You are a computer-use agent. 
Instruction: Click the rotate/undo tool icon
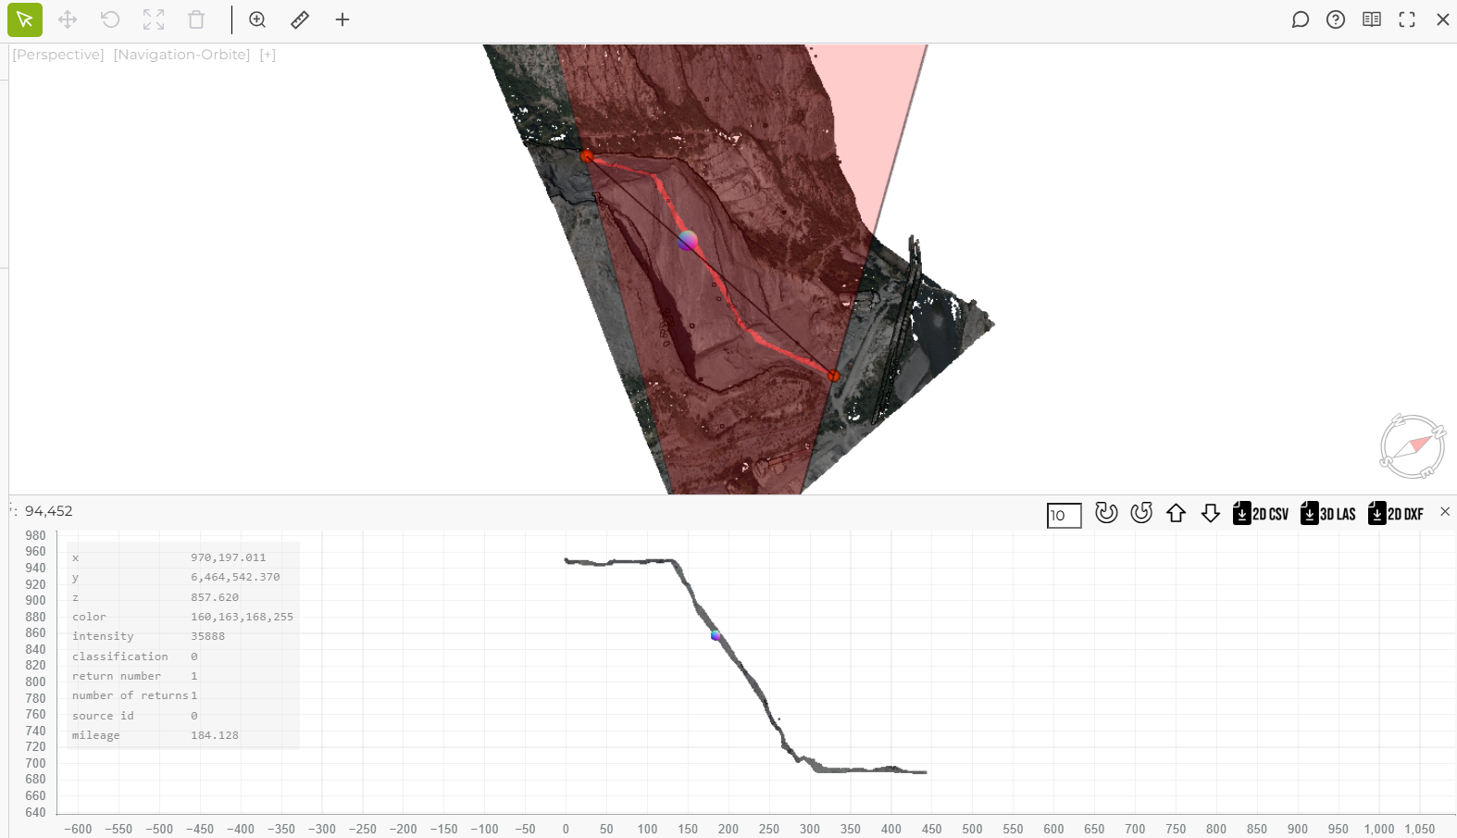coord(110,19)
